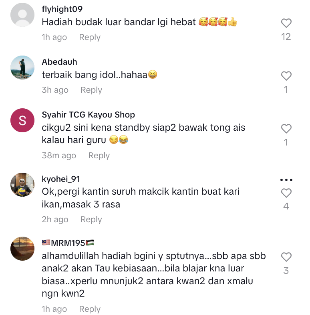Open kyohei_91 username link
The height and width of the screenshot is (315, 310).
point(61,179)
